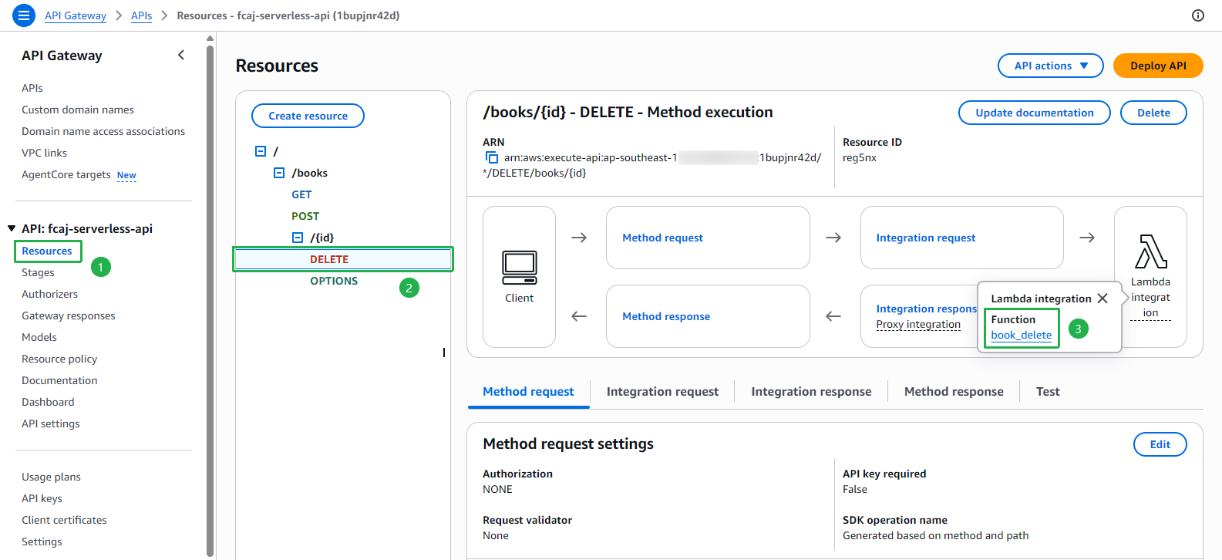The height and width of the screenshot is (560, 1222).
Task: Close the Lambda integration popup
Action: (1102, 299)
